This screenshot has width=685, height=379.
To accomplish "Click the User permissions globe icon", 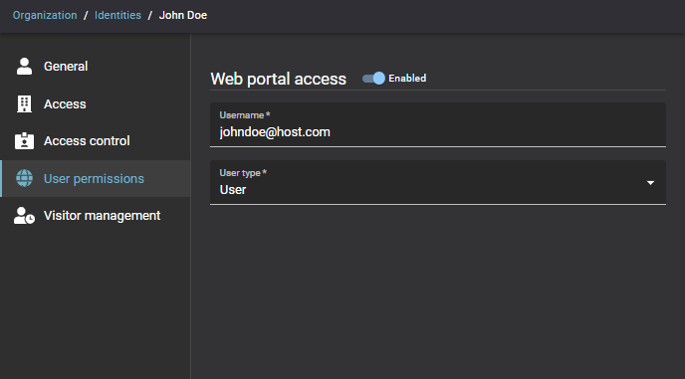I will click(x=24, y=179).
